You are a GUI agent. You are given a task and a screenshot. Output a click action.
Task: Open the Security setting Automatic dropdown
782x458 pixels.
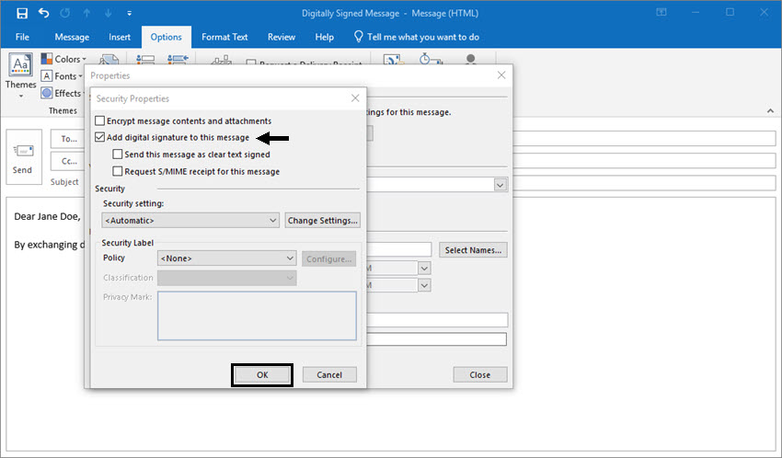(190, 221)
